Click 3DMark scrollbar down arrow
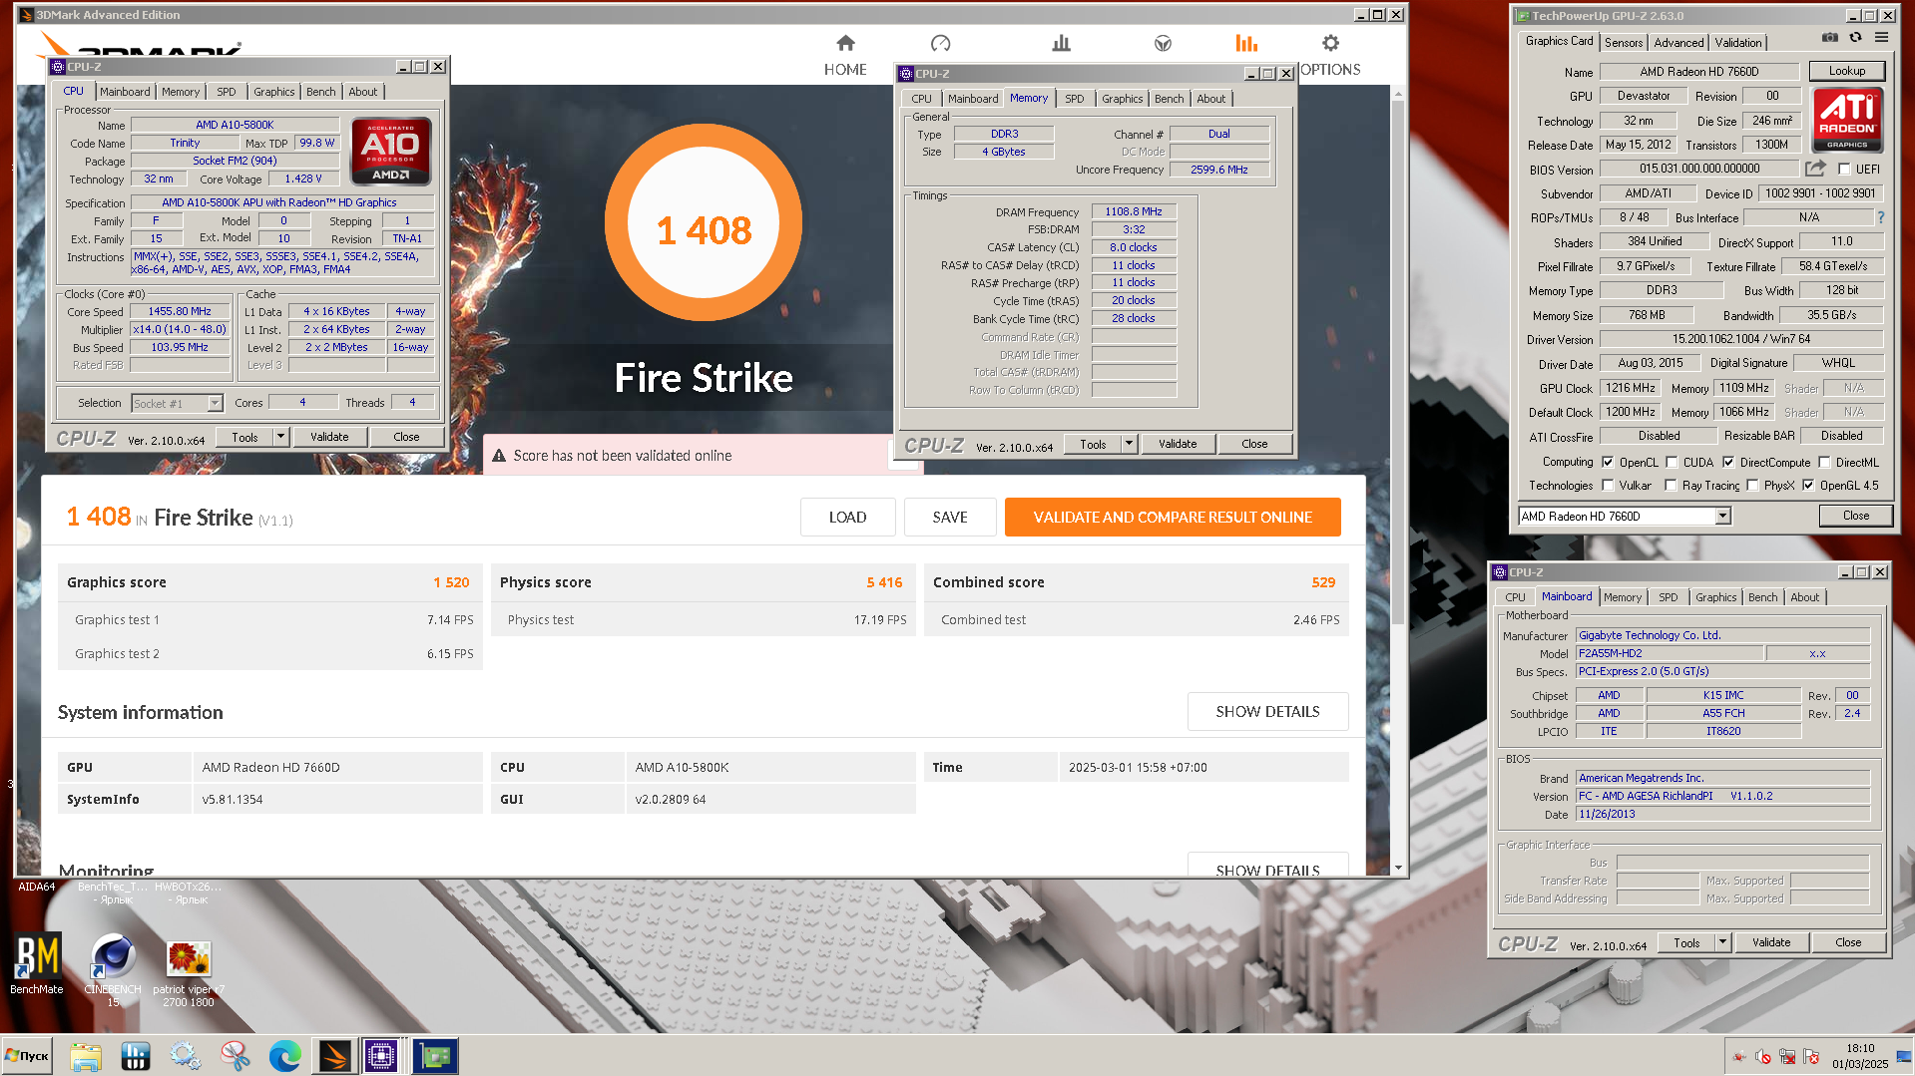The width and height of the screenshot is (1915, 1076). (1398, 869)
